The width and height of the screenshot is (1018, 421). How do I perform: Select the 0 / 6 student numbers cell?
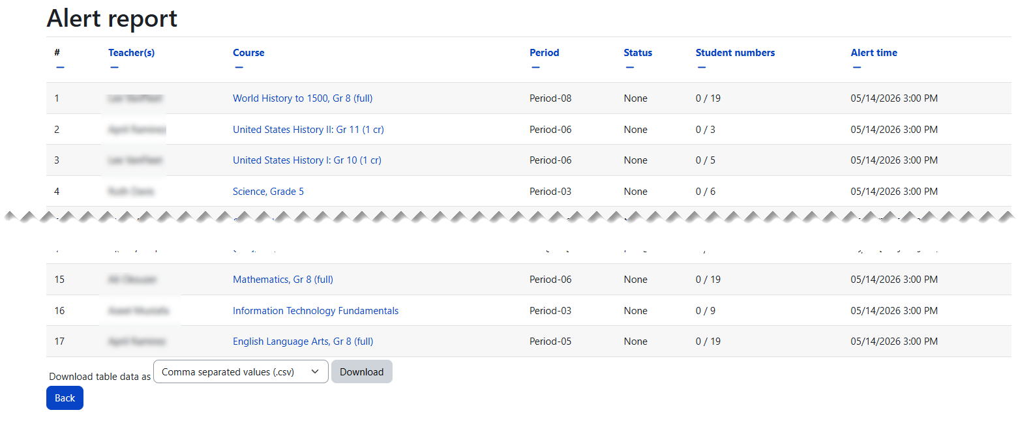pos(706,192)
